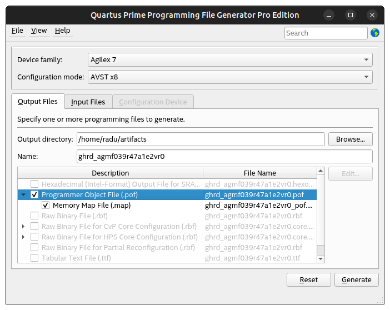
Task: Click the Output directory text field
Action: pyautogui.click(x=200, y=139)
